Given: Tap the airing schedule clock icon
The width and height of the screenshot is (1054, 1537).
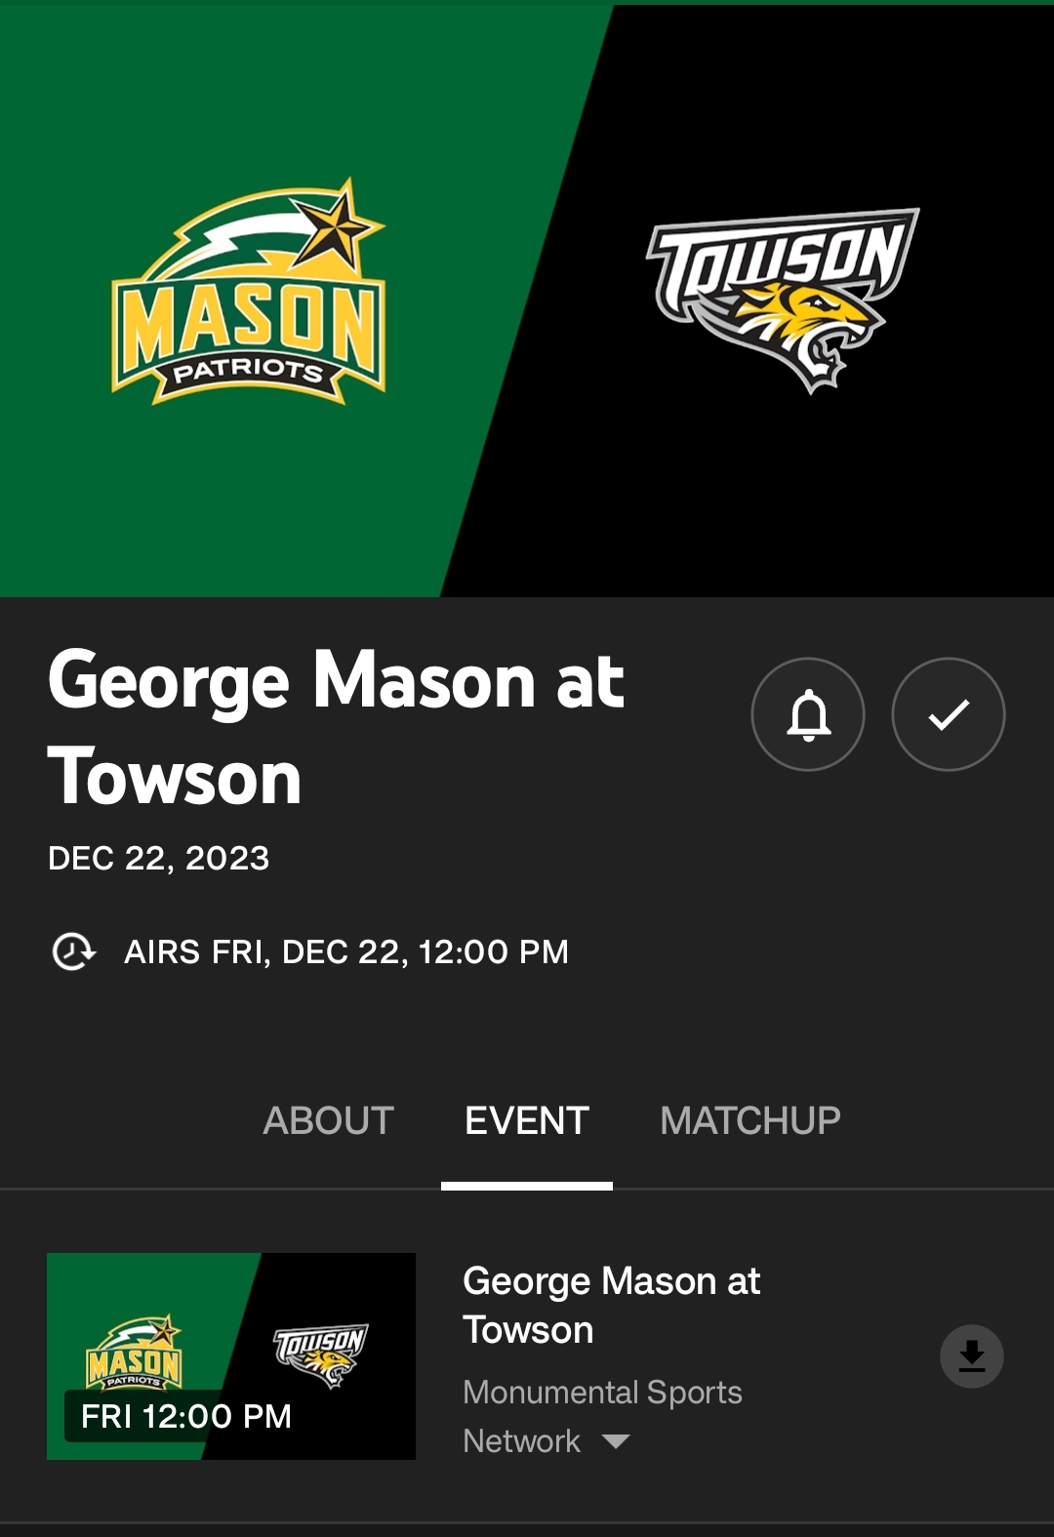Looking at the screenshot, I should click(x=73, y=951).
